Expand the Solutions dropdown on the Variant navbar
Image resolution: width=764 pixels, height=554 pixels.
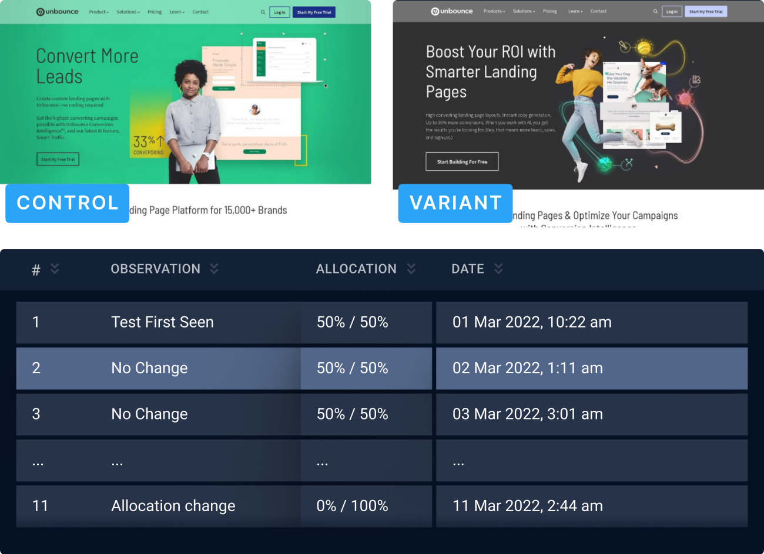[x=523, y=11]
